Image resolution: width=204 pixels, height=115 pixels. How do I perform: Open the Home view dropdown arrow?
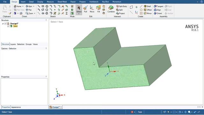tap(23, 6)
